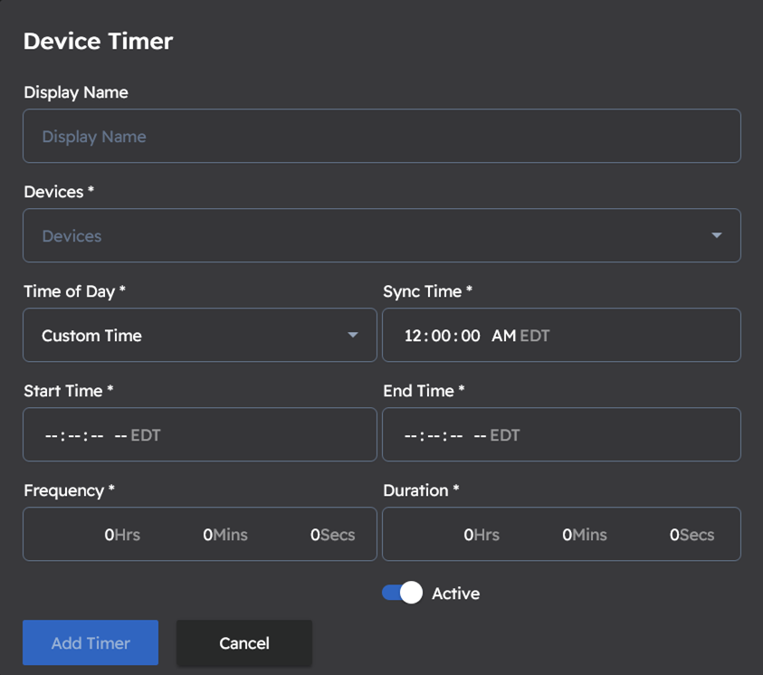Select the Duration seconds value
The height and width of the screenshot is (675, 763).
tap(672, 534)
